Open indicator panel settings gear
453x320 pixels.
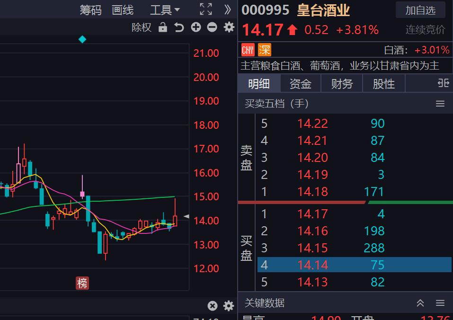pyautogui.click(x=229, y=305)
